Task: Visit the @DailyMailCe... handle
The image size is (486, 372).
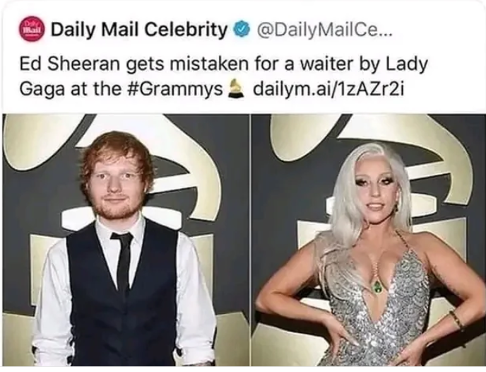Action: tap(322, 30)
